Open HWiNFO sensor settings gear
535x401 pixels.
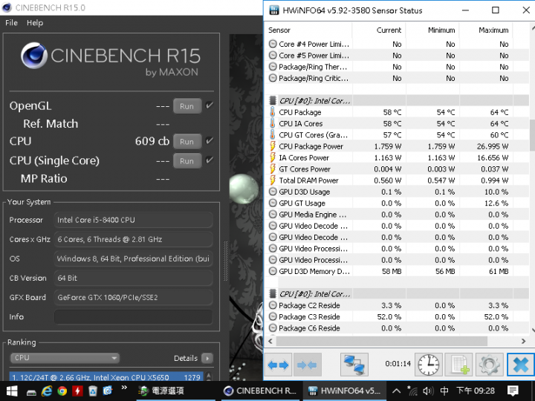pyautogui.click(x=489, y=365)
